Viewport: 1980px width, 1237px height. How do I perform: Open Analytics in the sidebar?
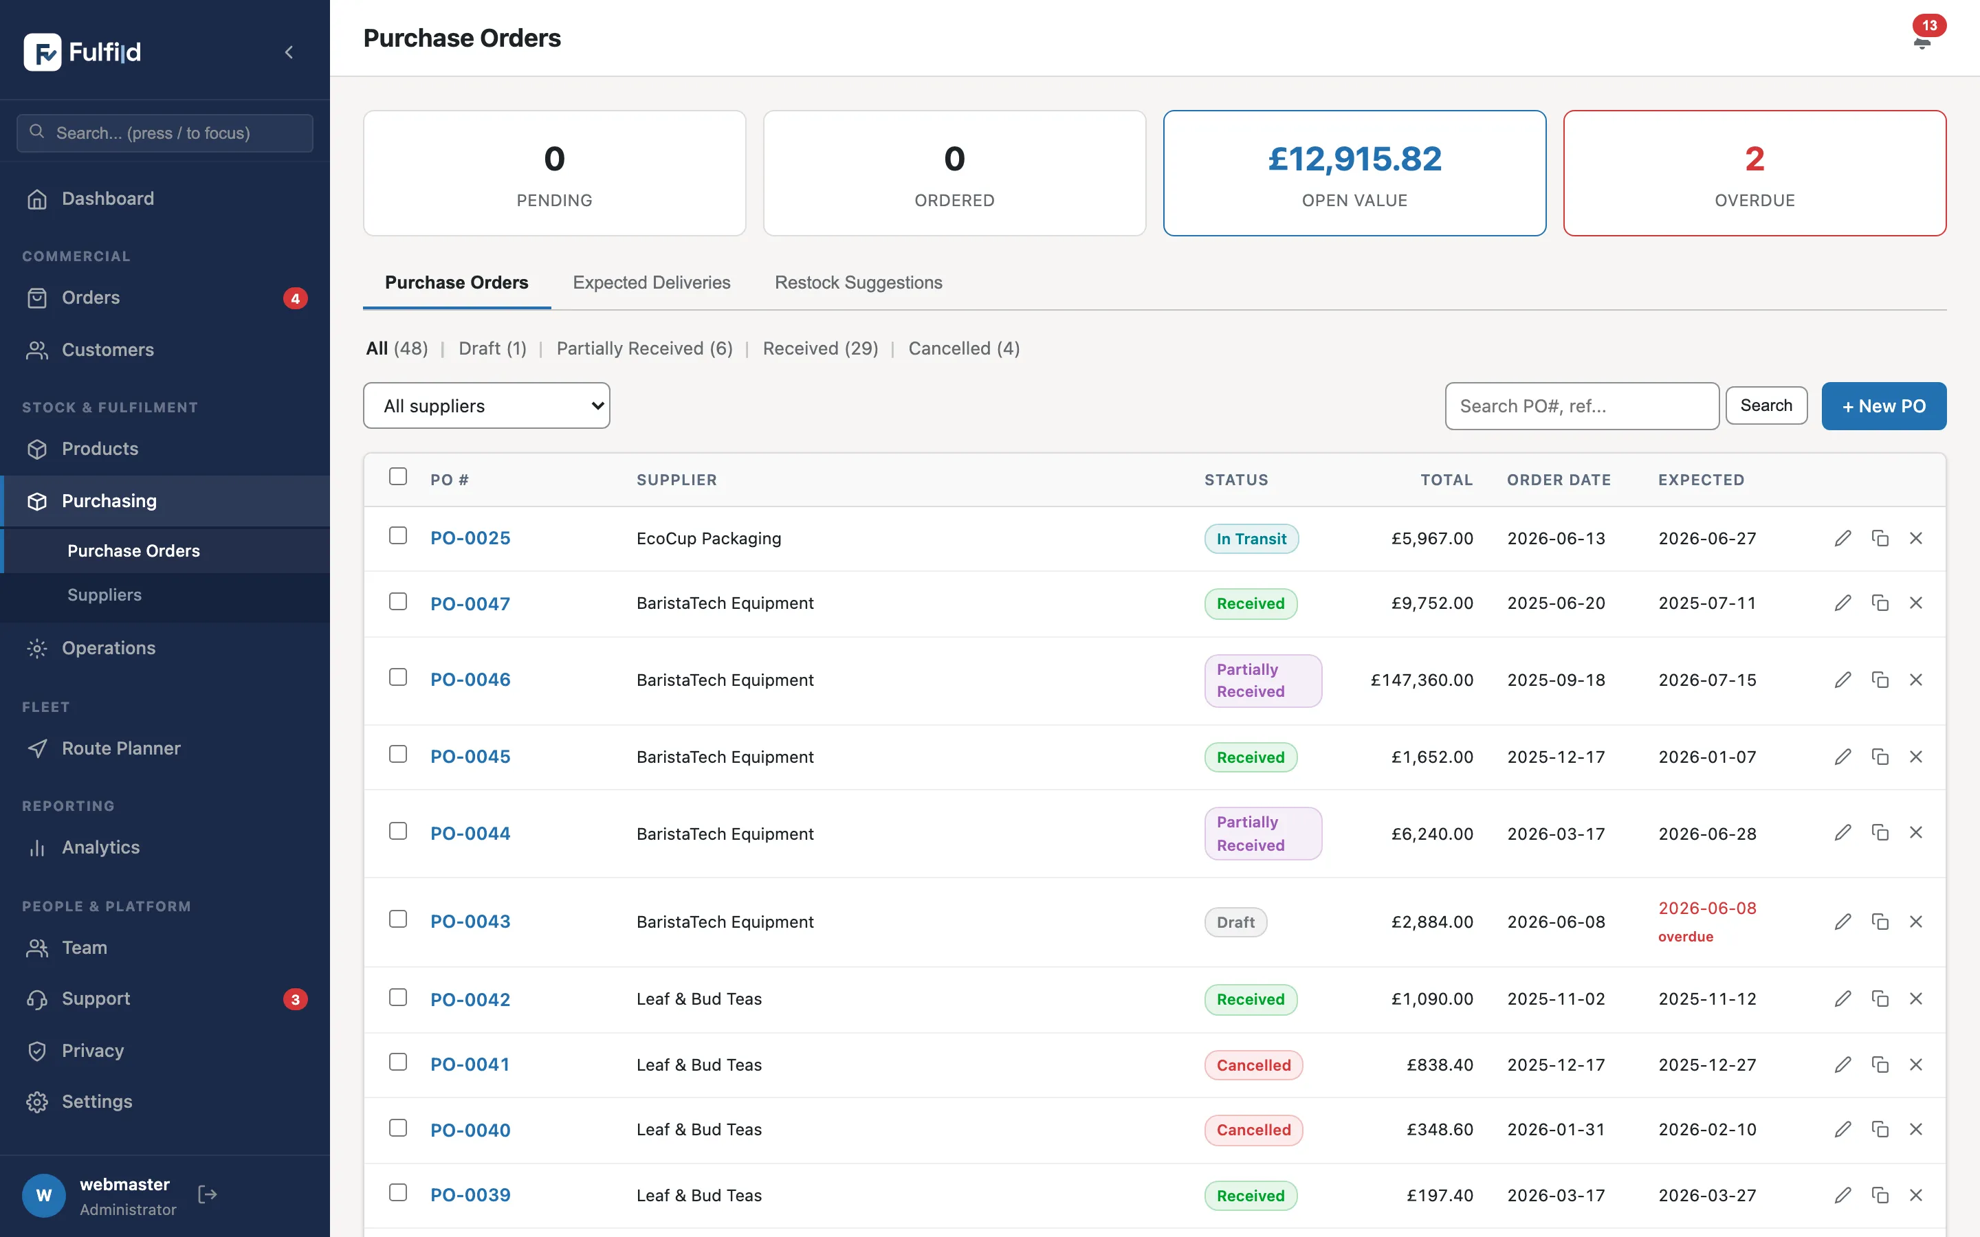pyautogui.click(x=164, y=847)
